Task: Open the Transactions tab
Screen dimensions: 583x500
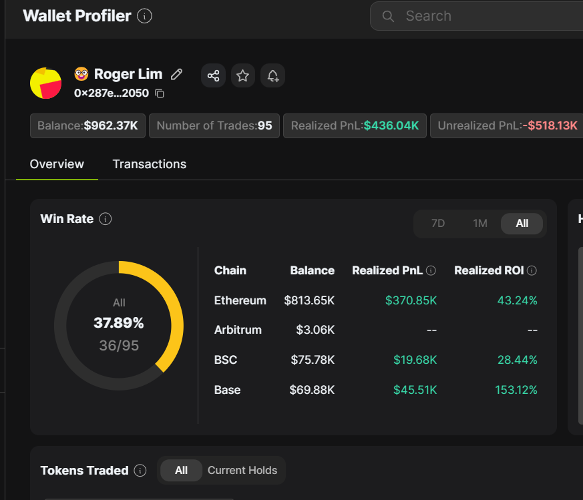Action: (x=150, y=164)
